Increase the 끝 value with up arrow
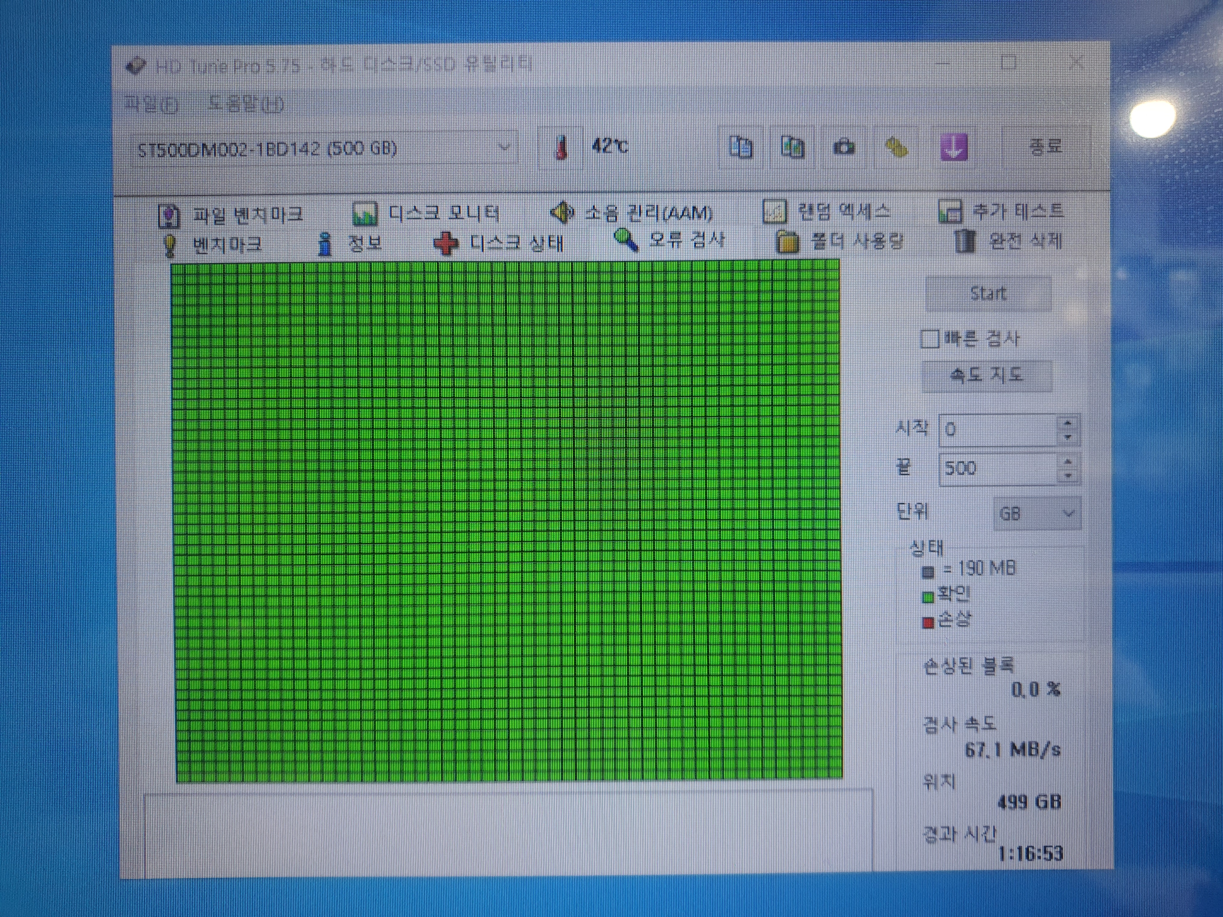Image resolution: width=1223 pixels, height=917 pixels. (1068, 462)
